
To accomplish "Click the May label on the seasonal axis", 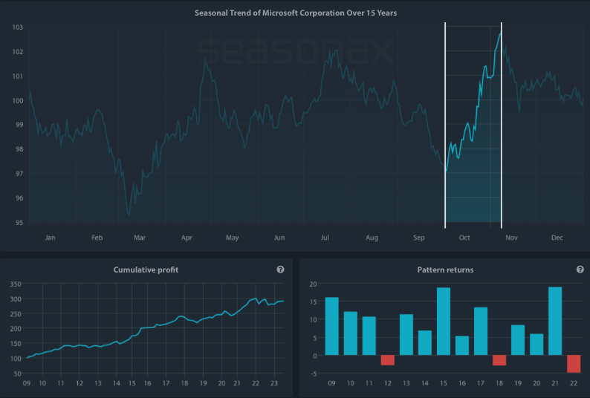I will 232,238.
